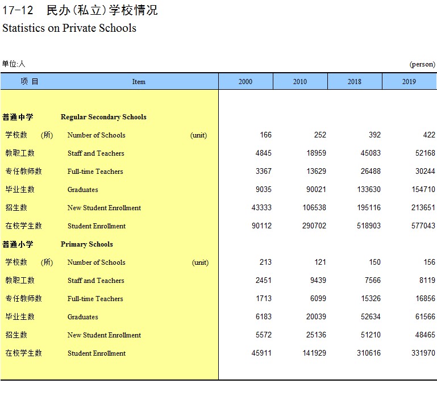
Task: Click the value 156
Action: (x=430, y=262)
